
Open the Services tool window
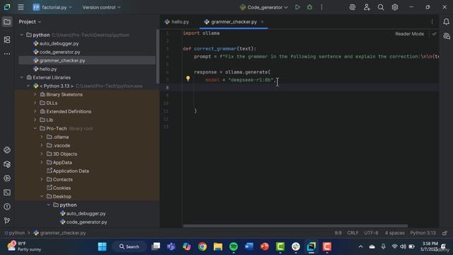point(7,178)
